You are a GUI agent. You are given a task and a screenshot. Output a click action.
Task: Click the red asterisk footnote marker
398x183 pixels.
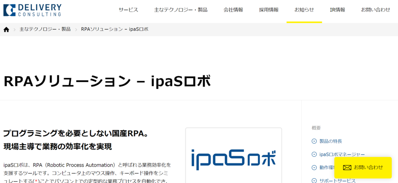[x=36, y=181]
